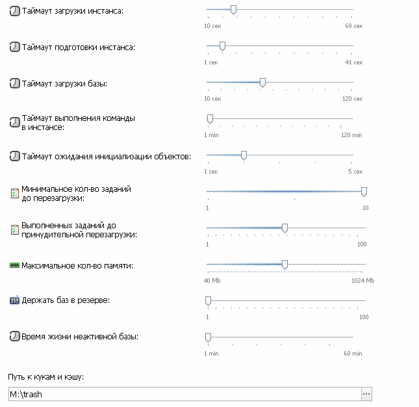Click counter icon beside Держать баз в резерве
The image size is (419, 407).
point(15,300)
